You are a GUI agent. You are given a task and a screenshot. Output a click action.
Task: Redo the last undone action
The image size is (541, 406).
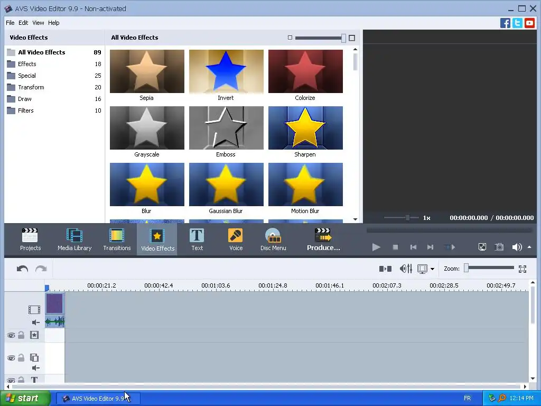click(x=41, y=269)
